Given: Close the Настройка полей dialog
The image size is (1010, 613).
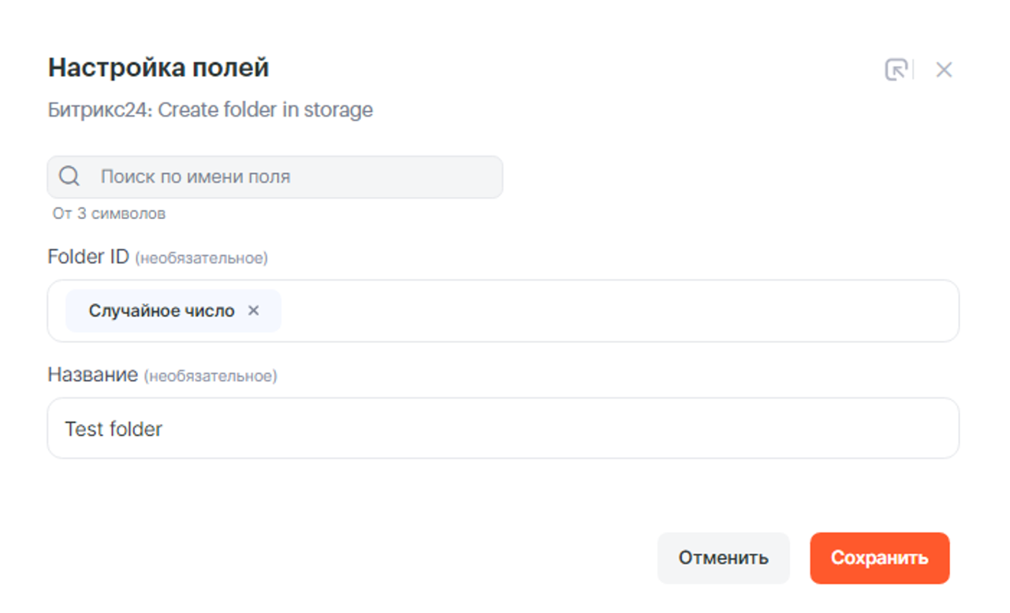Looking at the screenshot, I should click(x=944, y=70).
